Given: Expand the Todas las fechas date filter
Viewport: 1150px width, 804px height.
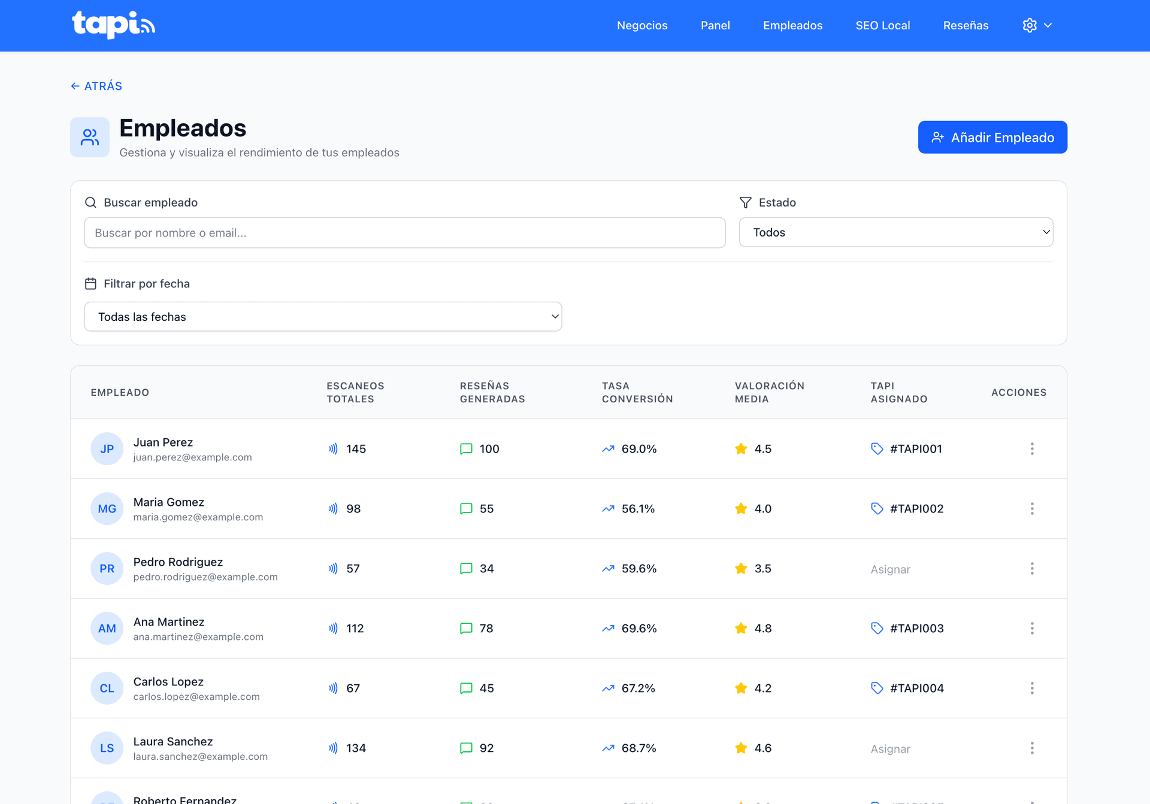Looking at the screenshot, I should pos(323,317).
